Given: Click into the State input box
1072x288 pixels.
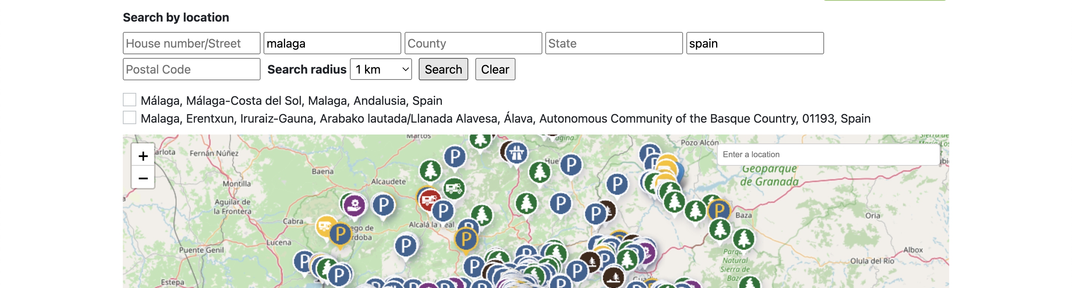Looking at the screenshot, I should [613, 43].
